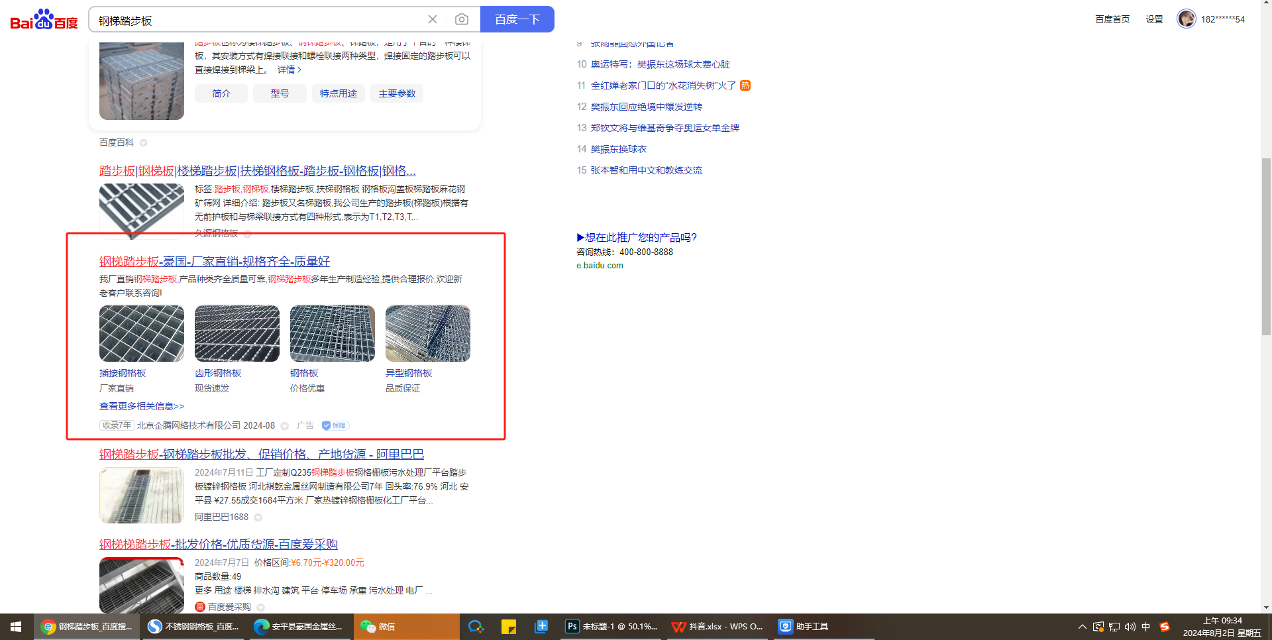Click the account name 182******54
Image resolution: width=1272 pixels, height=640 pixels.
(x=1222, y=19)
